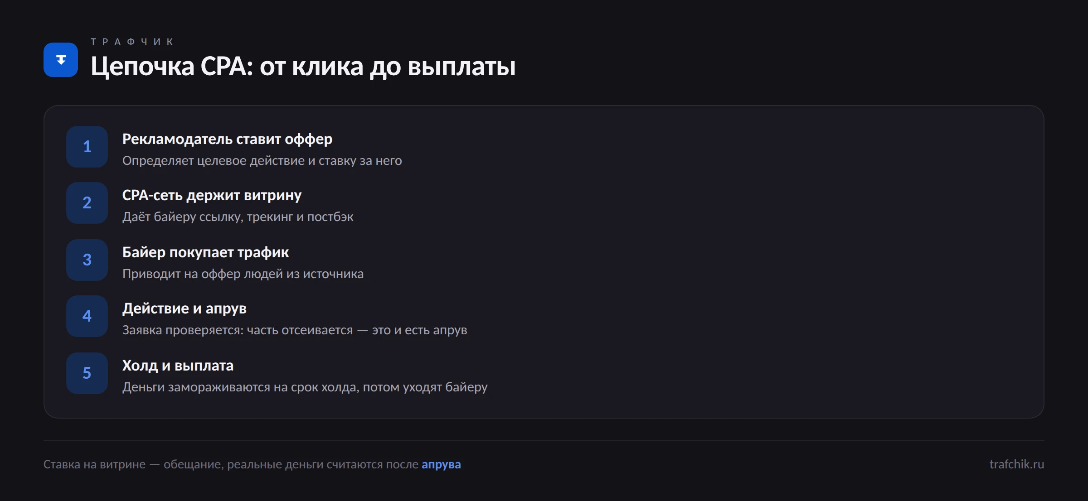
Task: Click the title 'CPA-сеть держит витрину'
Action: (212, 195)
